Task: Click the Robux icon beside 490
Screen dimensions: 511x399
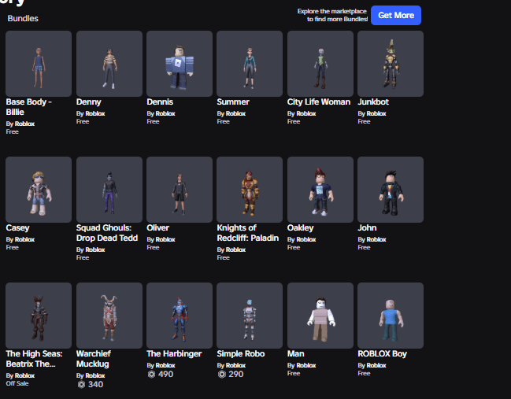Action: tap(151, 375)
